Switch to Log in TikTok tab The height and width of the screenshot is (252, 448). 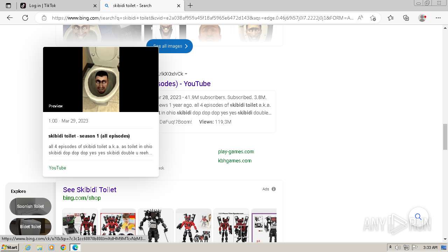[x=58, y=6]
